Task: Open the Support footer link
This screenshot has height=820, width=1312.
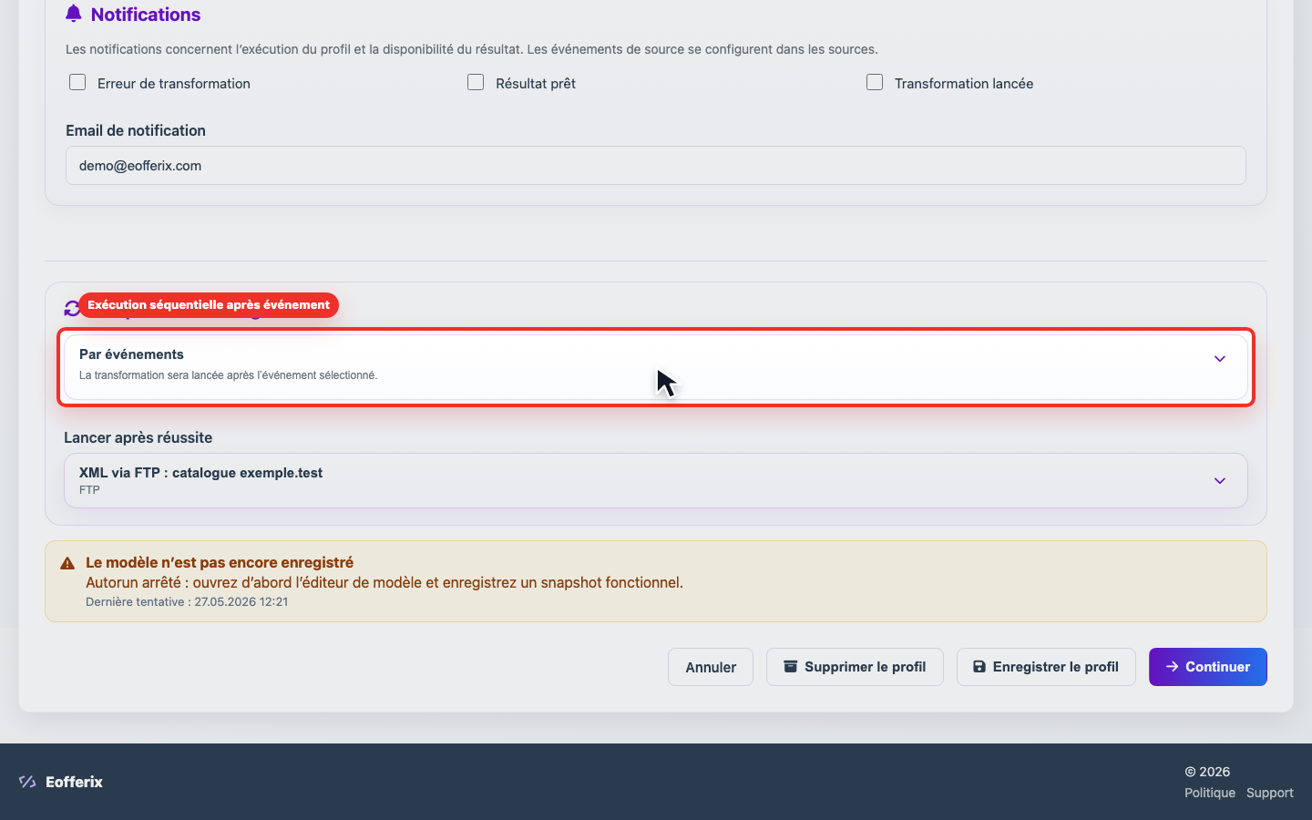Action: tap(1270, 793)
